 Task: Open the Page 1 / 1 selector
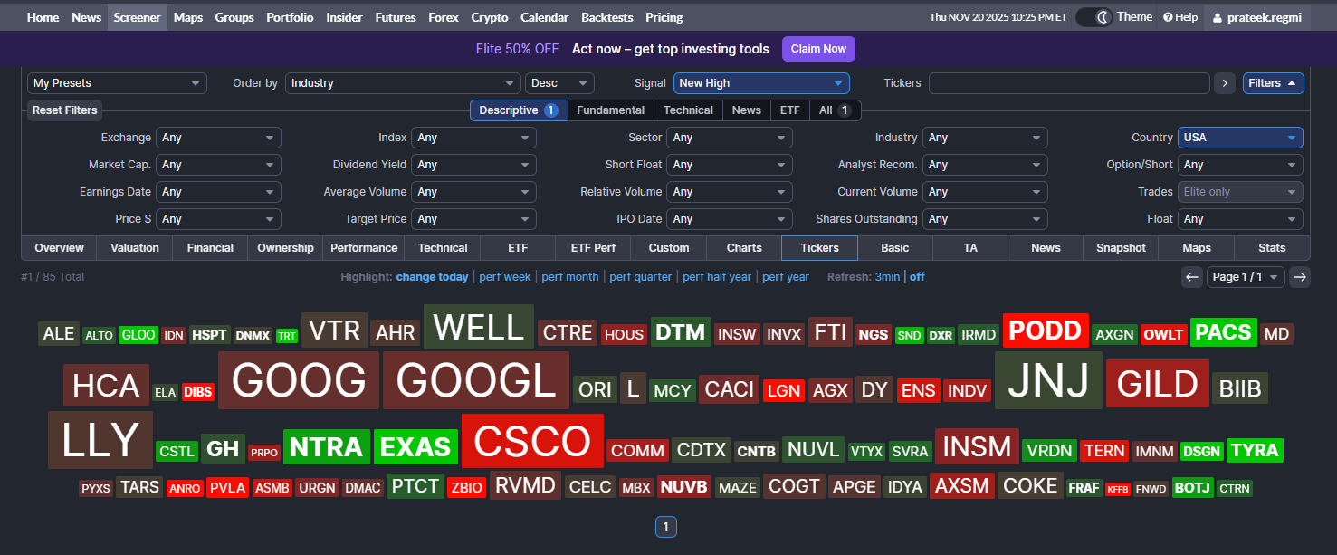[x=1246, y=277]
